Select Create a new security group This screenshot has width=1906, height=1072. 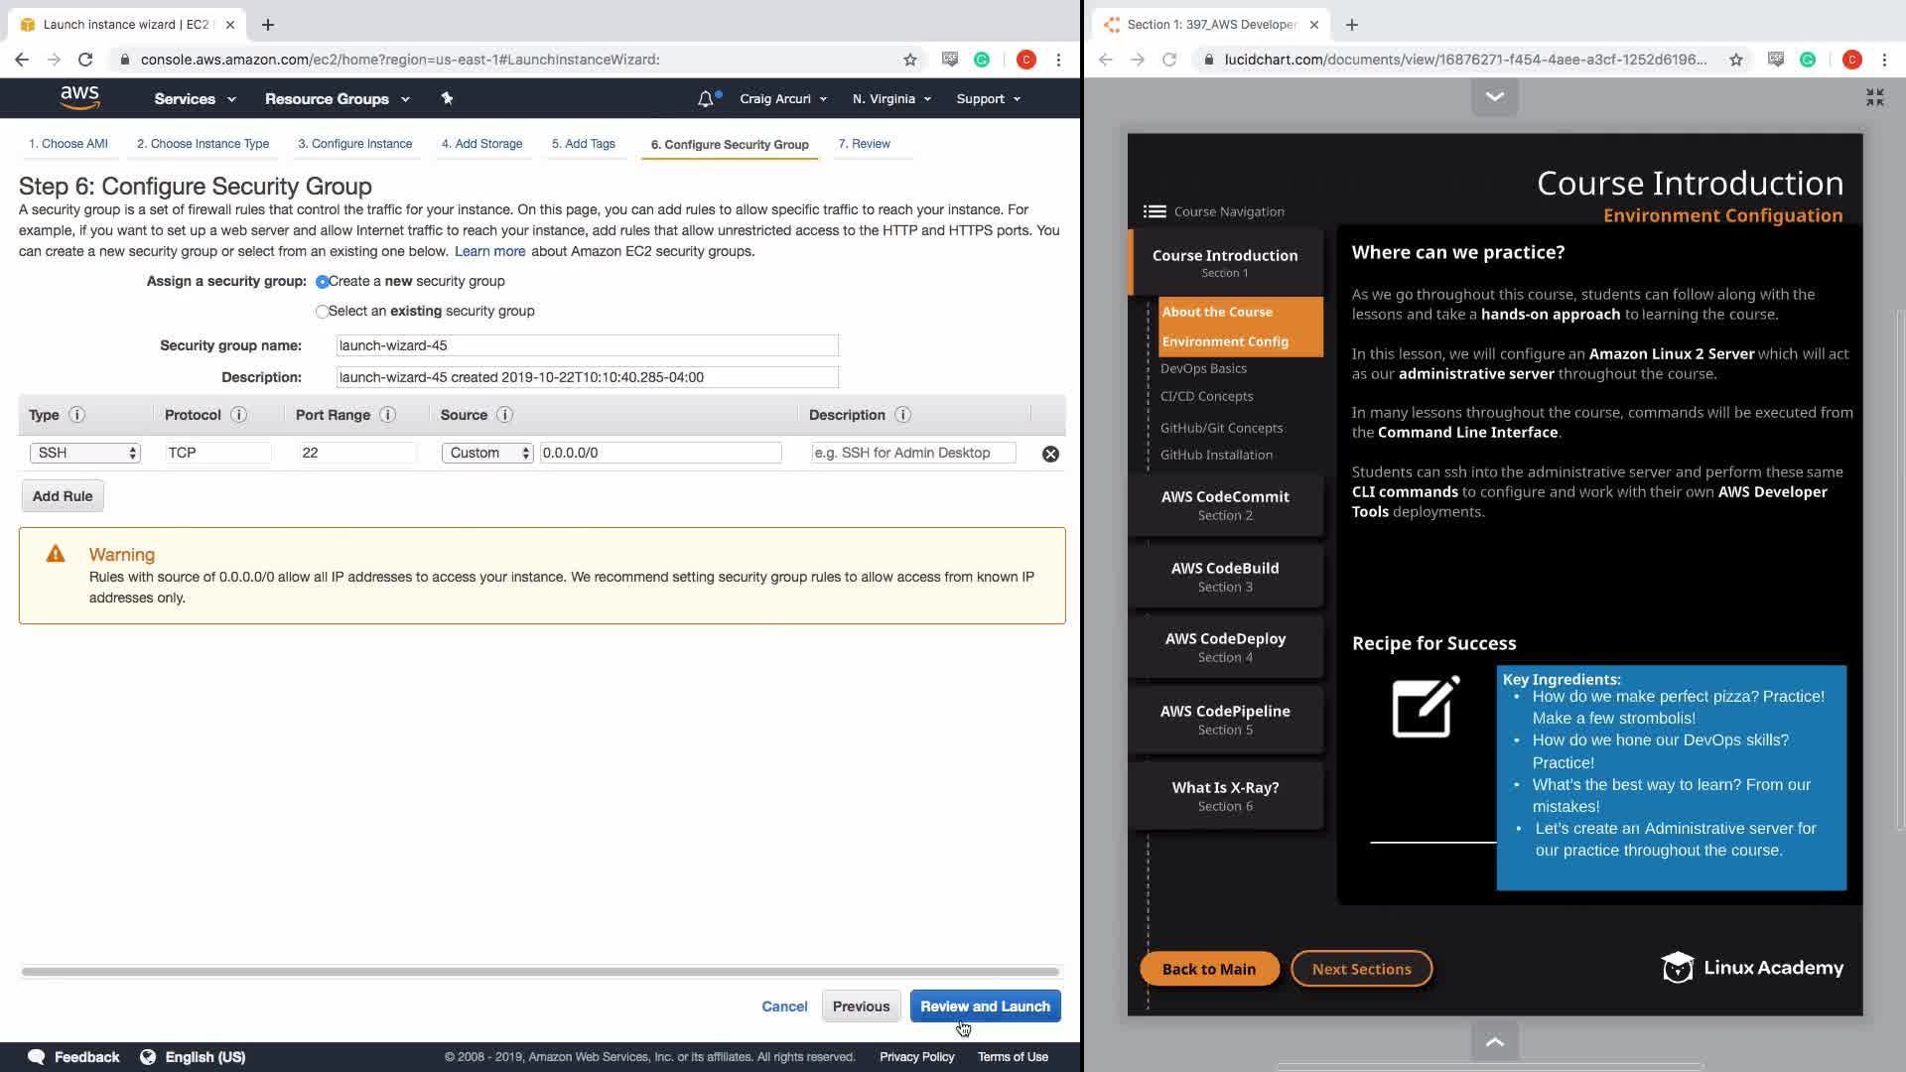(x=323, y=282)
